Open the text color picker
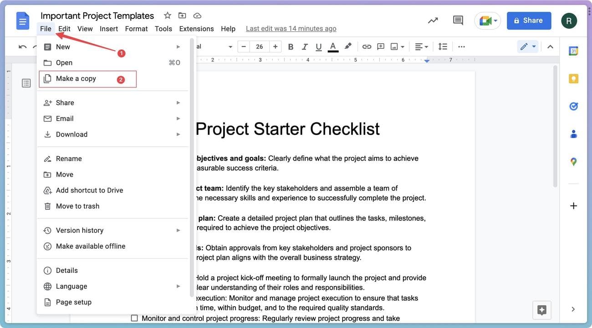The image size is (592, 328). [x=333, y=46]
